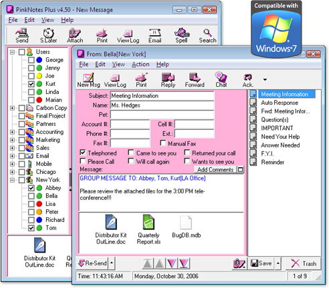Click the Ack. acknowledge icon

pos(248,80)
